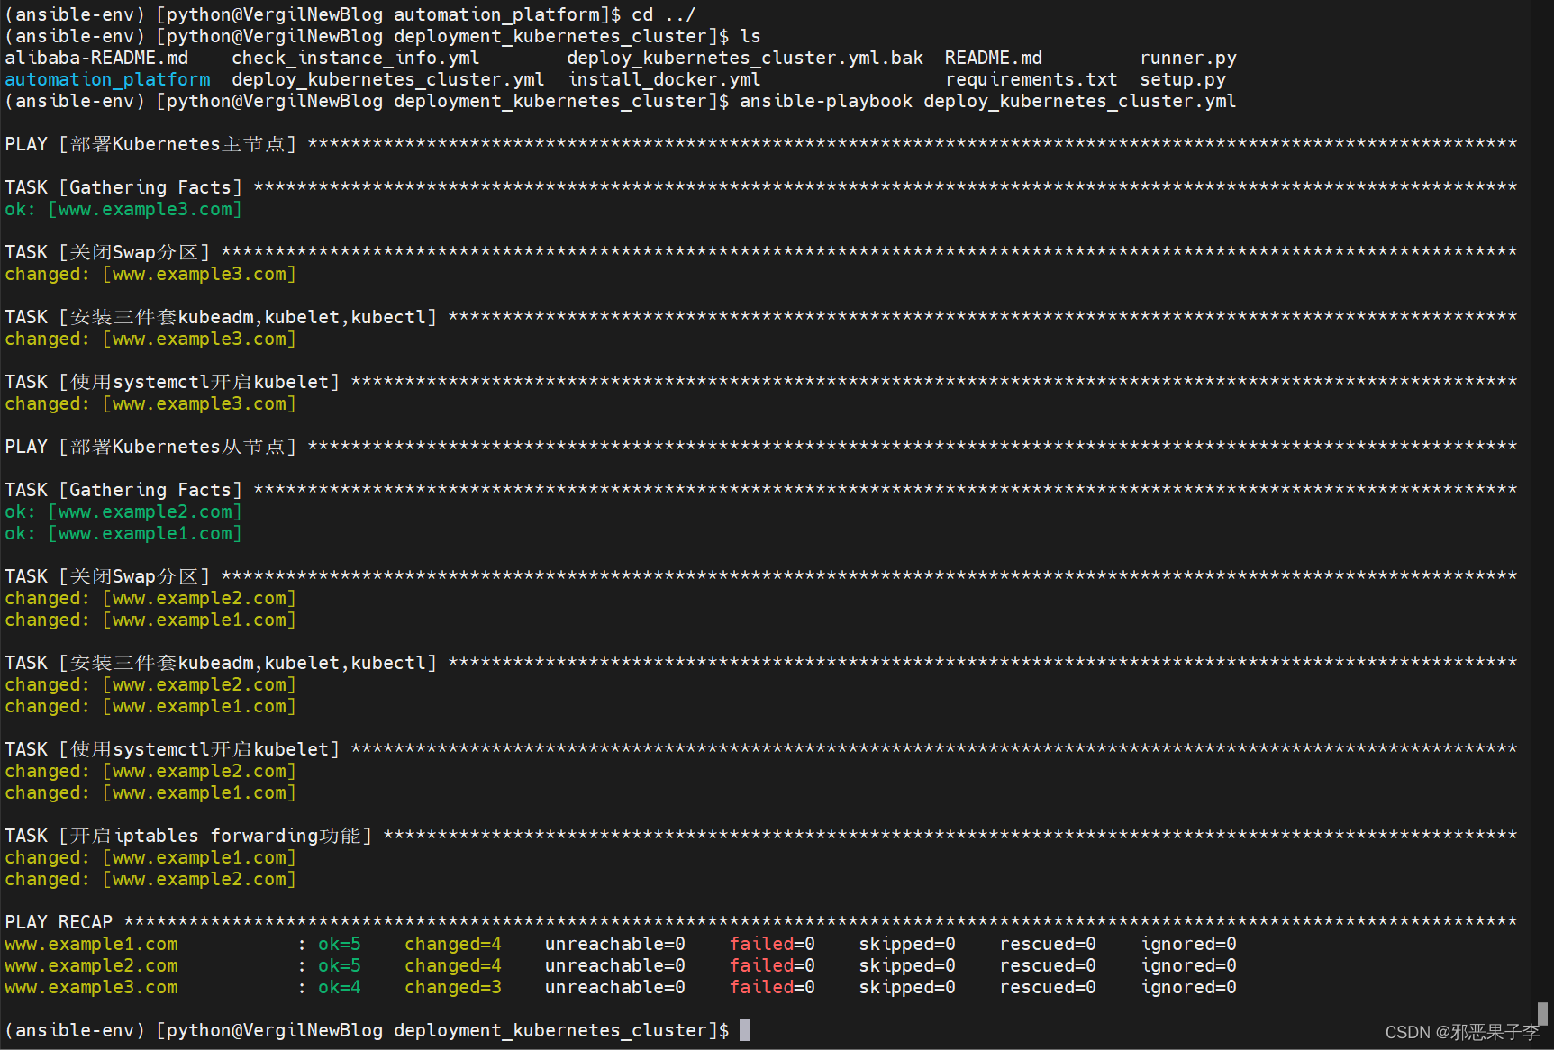Click skipped=0 in the example3 recap row
Image resolution: width=1554 pixels, height=1050 pixels.
(907, 987)
